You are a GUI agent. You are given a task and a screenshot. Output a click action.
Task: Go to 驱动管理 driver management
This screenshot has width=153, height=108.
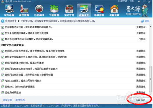coord(69,11)
